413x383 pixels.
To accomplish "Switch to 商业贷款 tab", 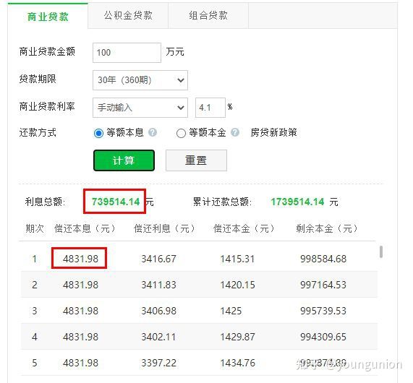I will coord(48,16).
